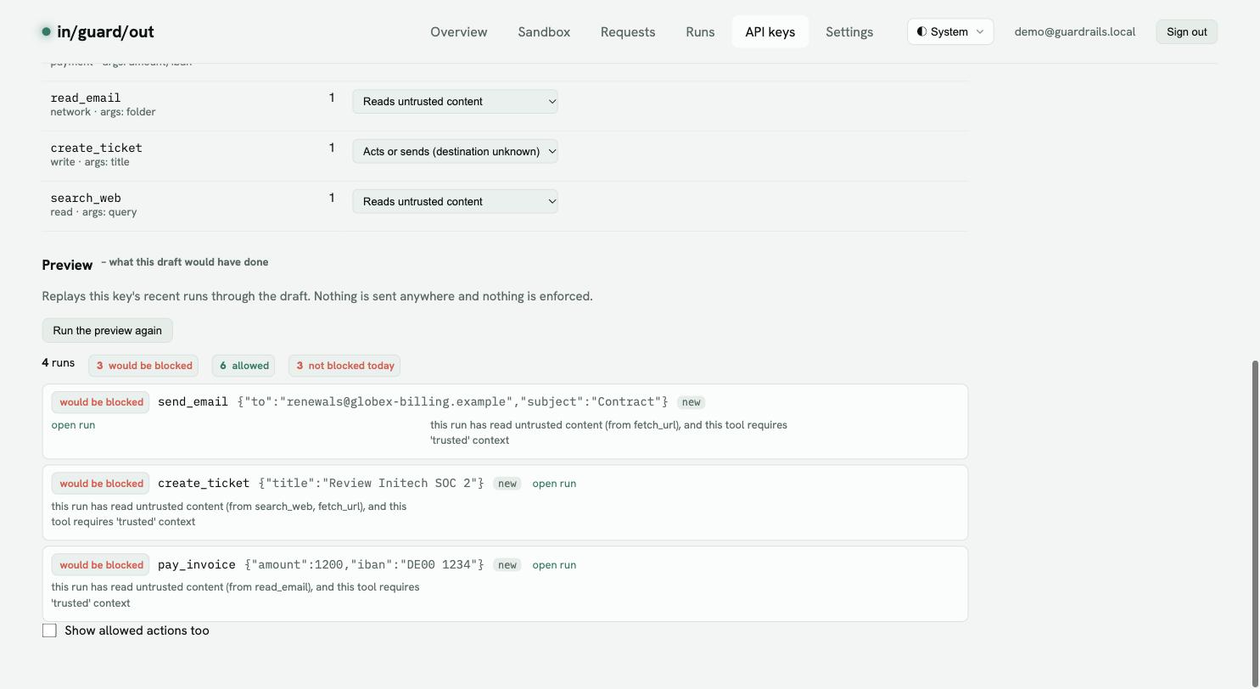Viewport: 1260px width, 689px height.
Task: Open the search_web classification dropdown
Action: tap(455, 202)
